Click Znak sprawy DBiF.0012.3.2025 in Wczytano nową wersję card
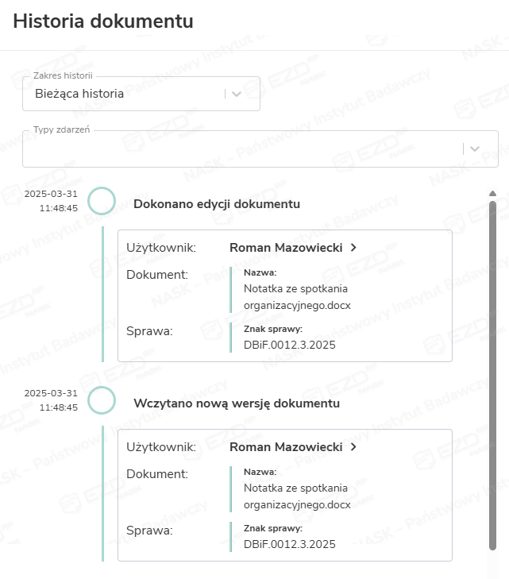This screenshot has height=579, width=509. pos(289,544)
